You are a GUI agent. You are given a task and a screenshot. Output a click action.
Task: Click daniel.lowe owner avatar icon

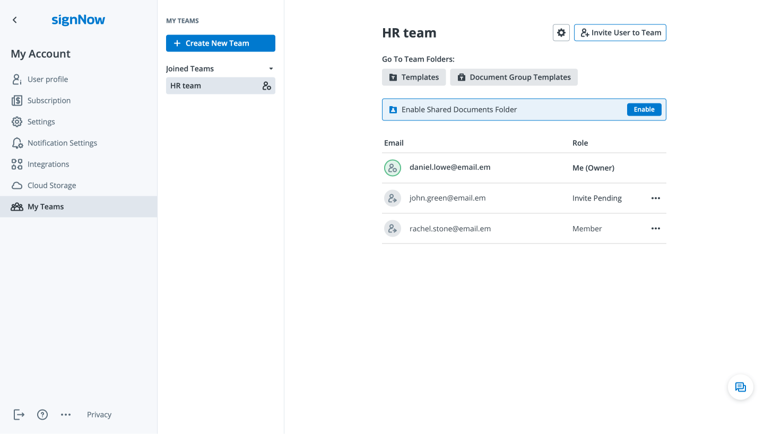click(392, 168)
